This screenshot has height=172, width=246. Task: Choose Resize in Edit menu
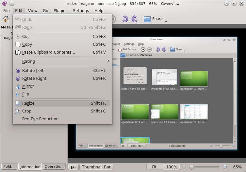tap(62, 103)
